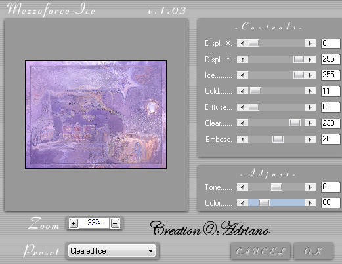Click left arrow of Displ. X slider
The image size is (342, 264).
[x=242, y=43]
